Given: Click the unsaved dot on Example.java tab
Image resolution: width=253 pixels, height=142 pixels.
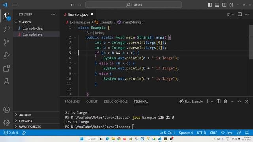Looking at the screenshot, I should (92, 14).
